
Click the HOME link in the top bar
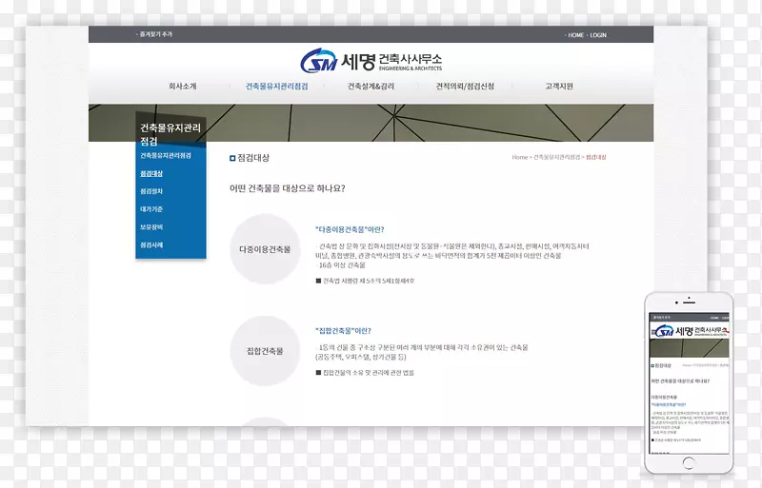click(575, 34)
